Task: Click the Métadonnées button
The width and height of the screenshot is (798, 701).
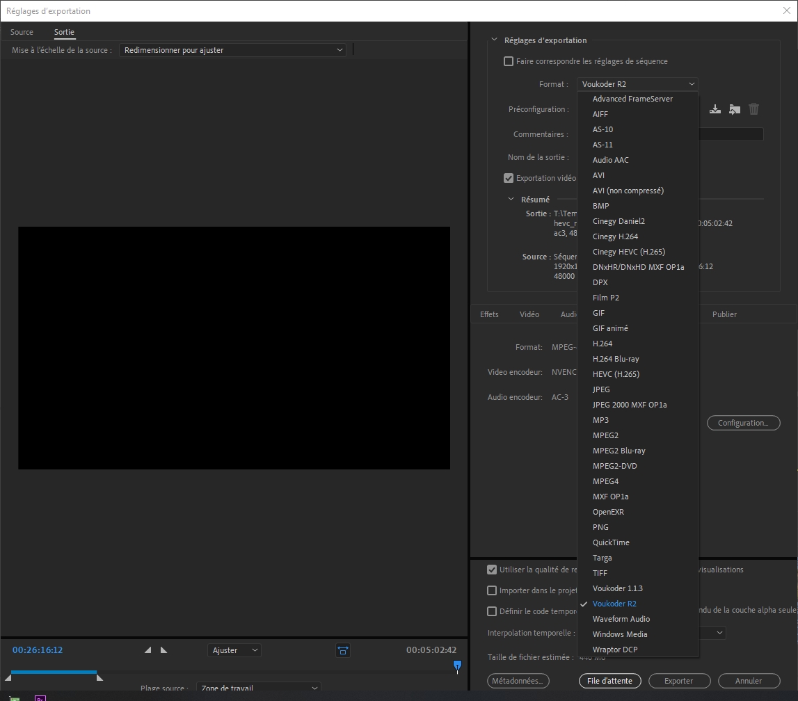Action: (518, 681)
